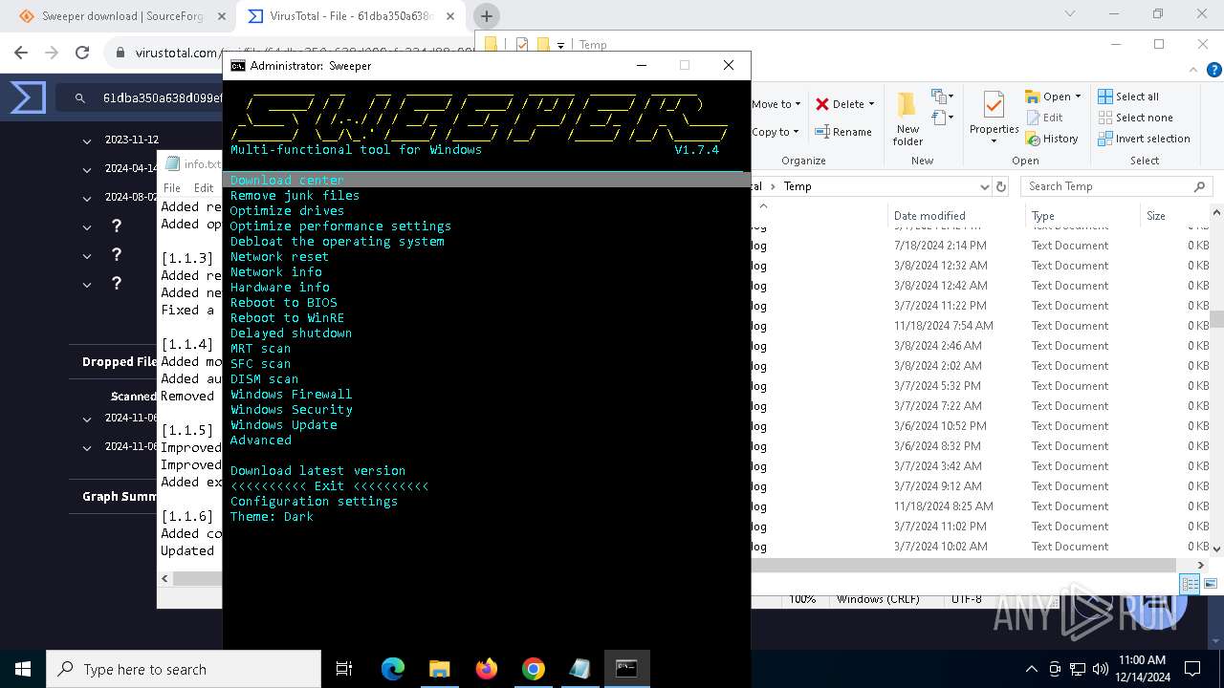Open the Delete button dropdown arrow

[x=871, y=105]
